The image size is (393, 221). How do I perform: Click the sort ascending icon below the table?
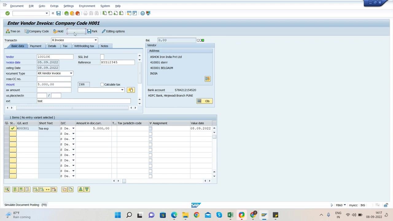[x=80, y=189]
